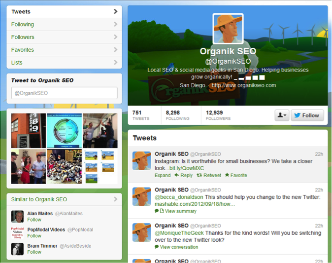Image resolution: width=332 pixels, height=263 pixels.
Task: Open the Tweets section in sidebar
Action: coord(65,12)
